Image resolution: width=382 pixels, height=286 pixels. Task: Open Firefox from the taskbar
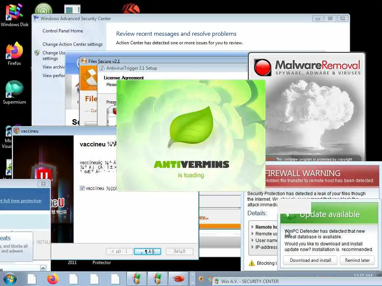tap(53, 279)
